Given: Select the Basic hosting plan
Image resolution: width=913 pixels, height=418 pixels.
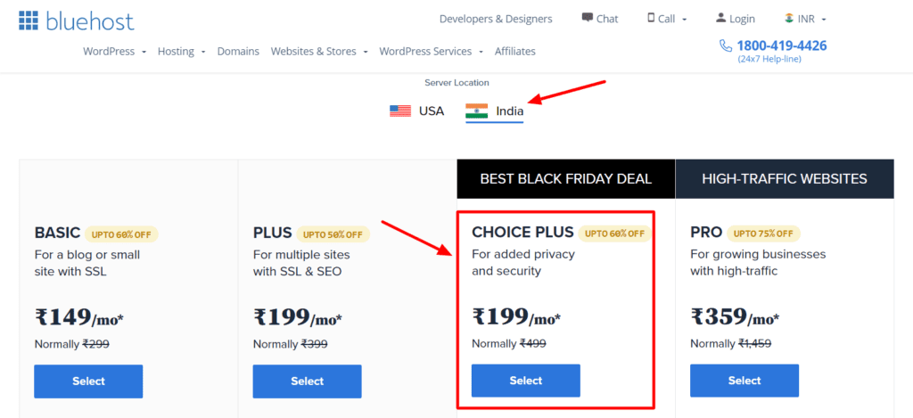Looking at the screenshot, I should pos(88,381).
